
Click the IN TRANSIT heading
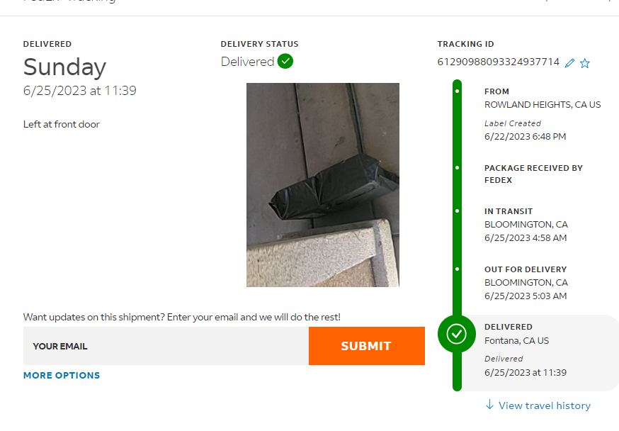pyautogui.click(x=509, y=211)
